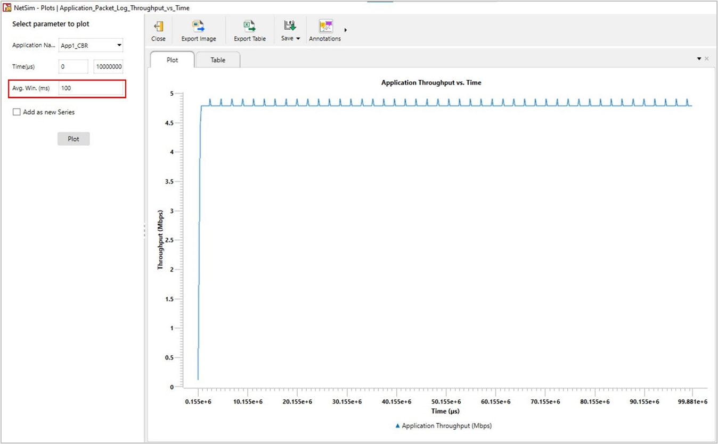Screen dimensions: 718x444
Task: Open the tab panel options dropdown arrow
Action: pos(699,58)
